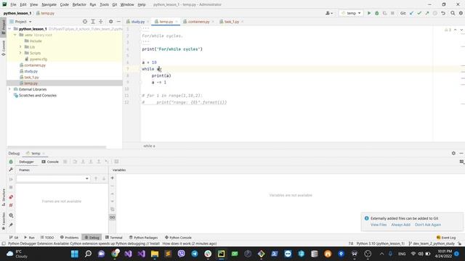The width and height of the screenshot is (465, 261).
Task: Open Event Log button
Action: click(446, 238)
